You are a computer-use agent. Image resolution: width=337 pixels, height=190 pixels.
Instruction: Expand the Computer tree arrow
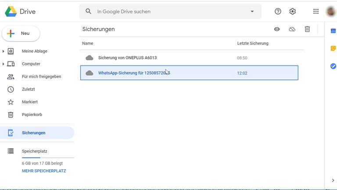[x=4, y=64]
